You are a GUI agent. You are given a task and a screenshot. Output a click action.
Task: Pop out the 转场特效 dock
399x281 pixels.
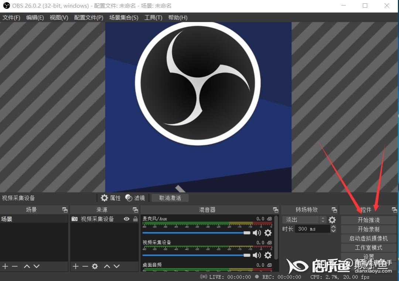[x=334, y=210]
